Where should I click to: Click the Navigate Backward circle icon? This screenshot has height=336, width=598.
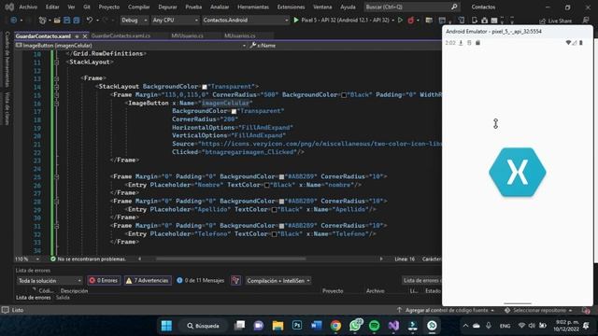[14, 20]
